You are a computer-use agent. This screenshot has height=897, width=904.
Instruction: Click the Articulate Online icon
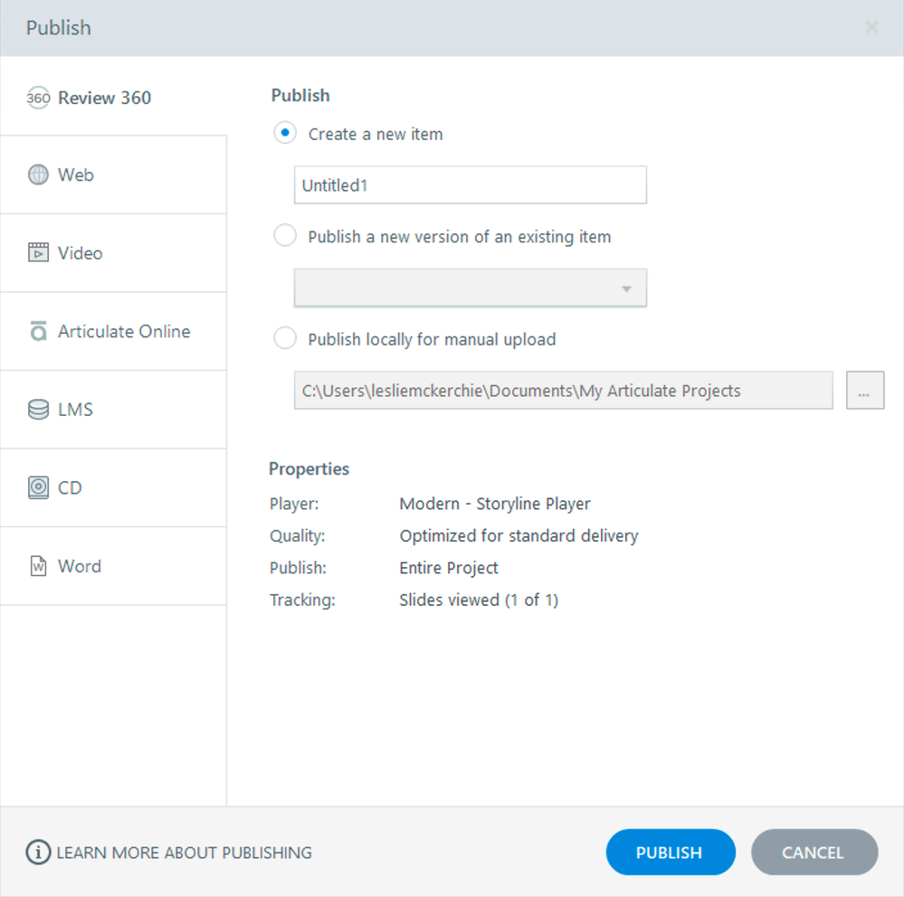[x=38, y=332]
